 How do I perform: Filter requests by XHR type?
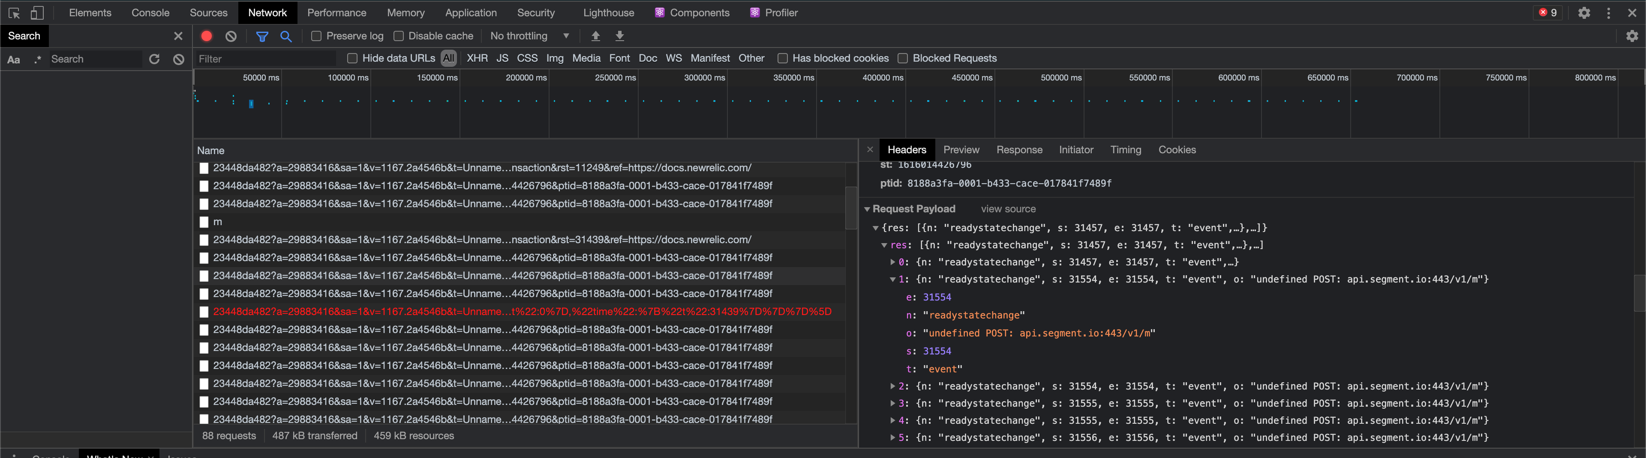tap(478, 59)
